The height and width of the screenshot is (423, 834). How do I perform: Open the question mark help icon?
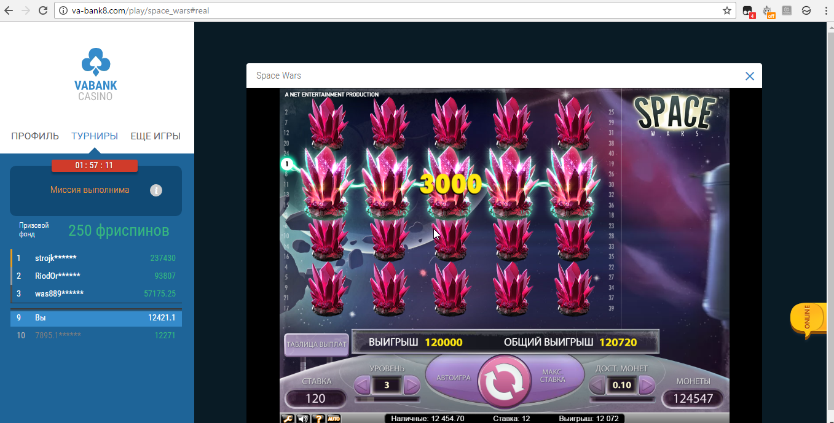tap(318, 419)
